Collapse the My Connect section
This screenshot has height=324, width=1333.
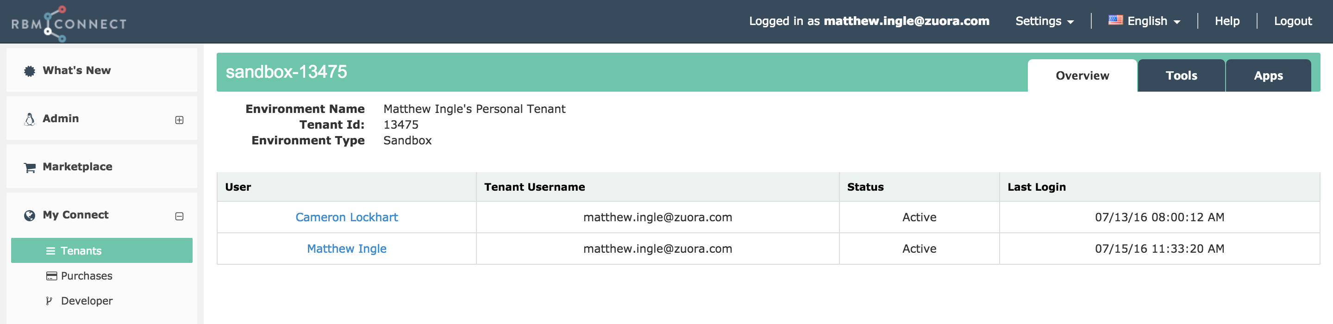179,216
